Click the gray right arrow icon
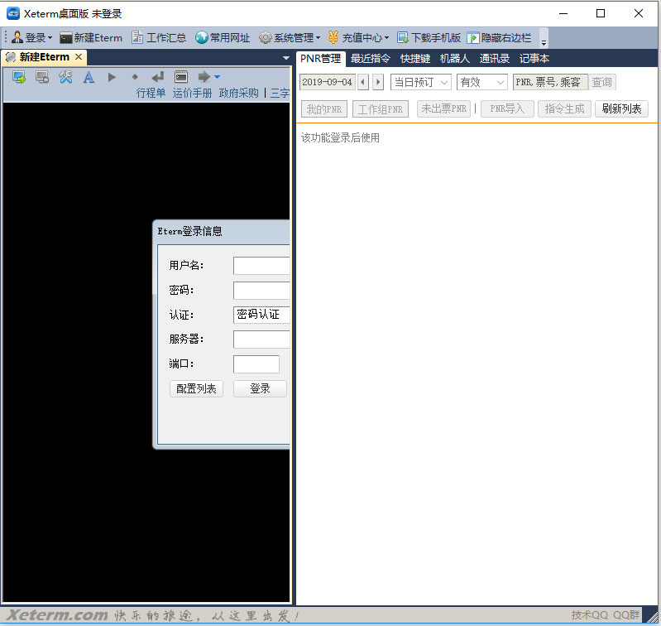Image resolution: width=661 pixels, height=626 pixels. 204,77
